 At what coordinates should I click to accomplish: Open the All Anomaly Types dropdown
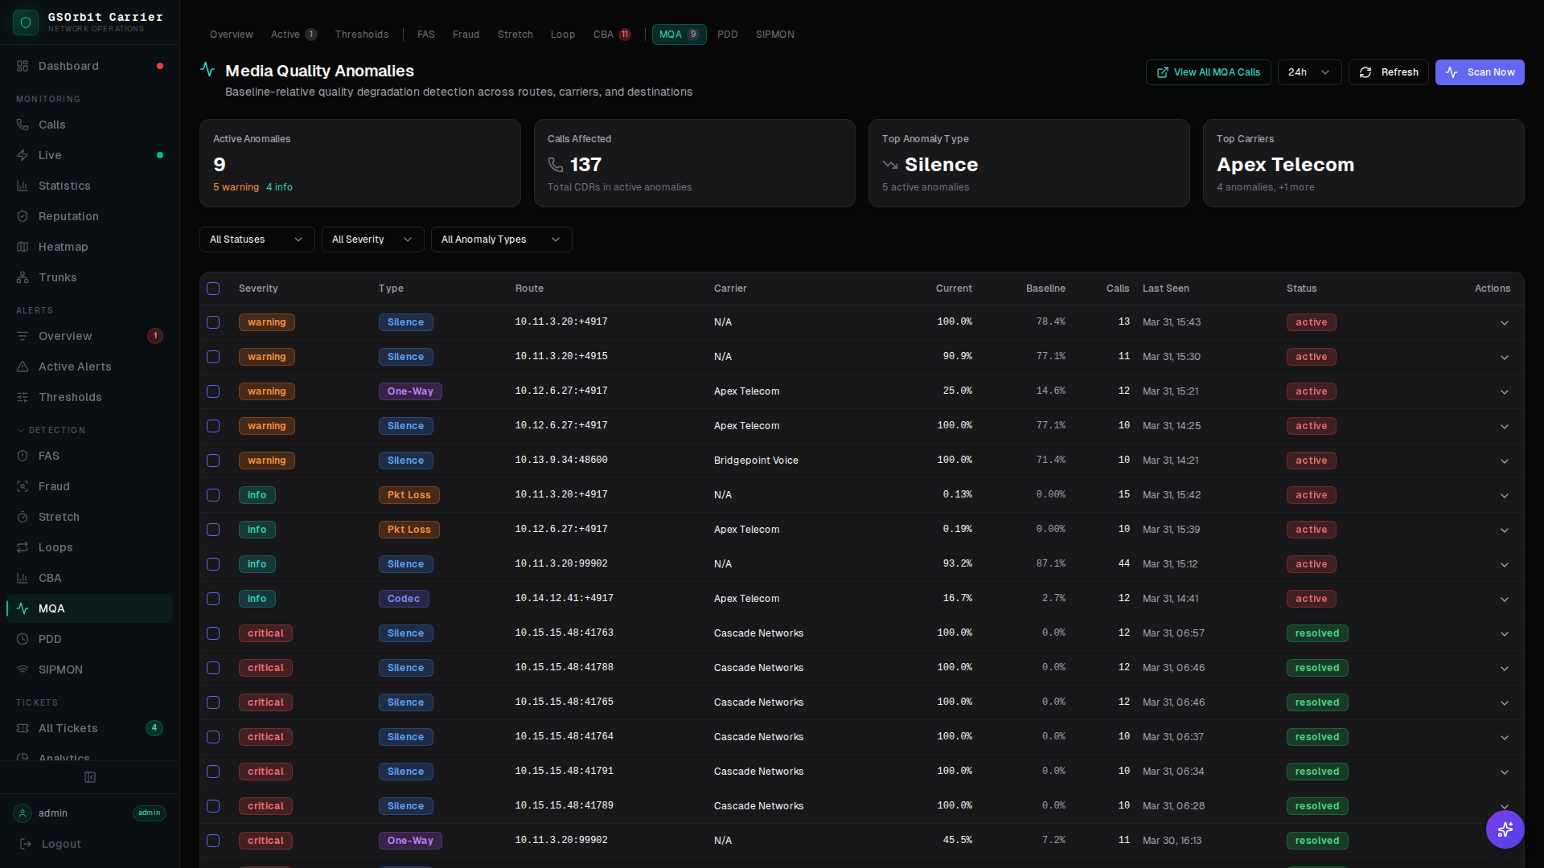pyautogui.click(x=501, y=240)
